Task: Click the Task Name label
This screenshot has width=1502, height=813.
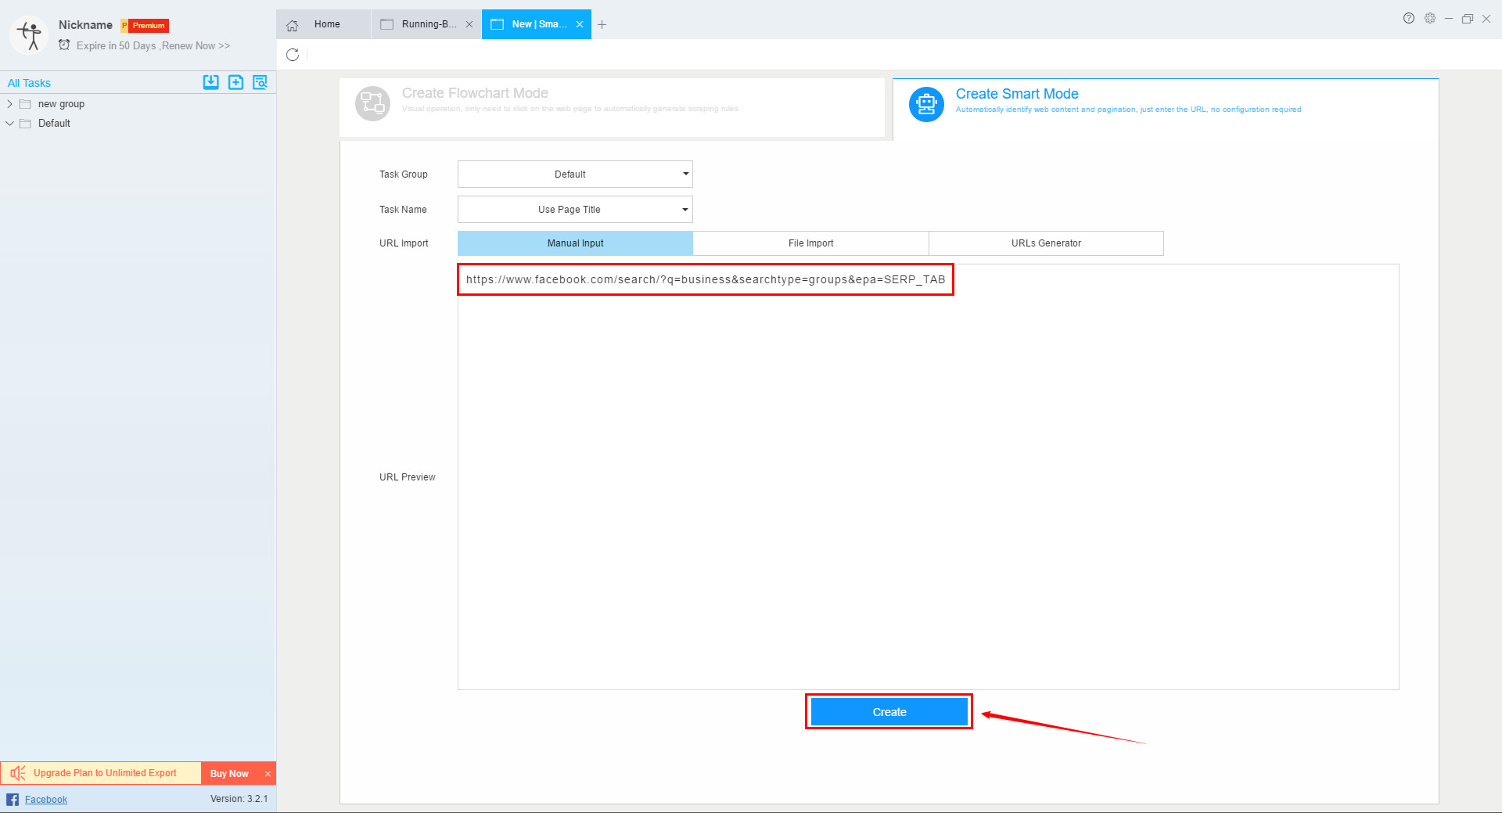Action: (403, 210)
